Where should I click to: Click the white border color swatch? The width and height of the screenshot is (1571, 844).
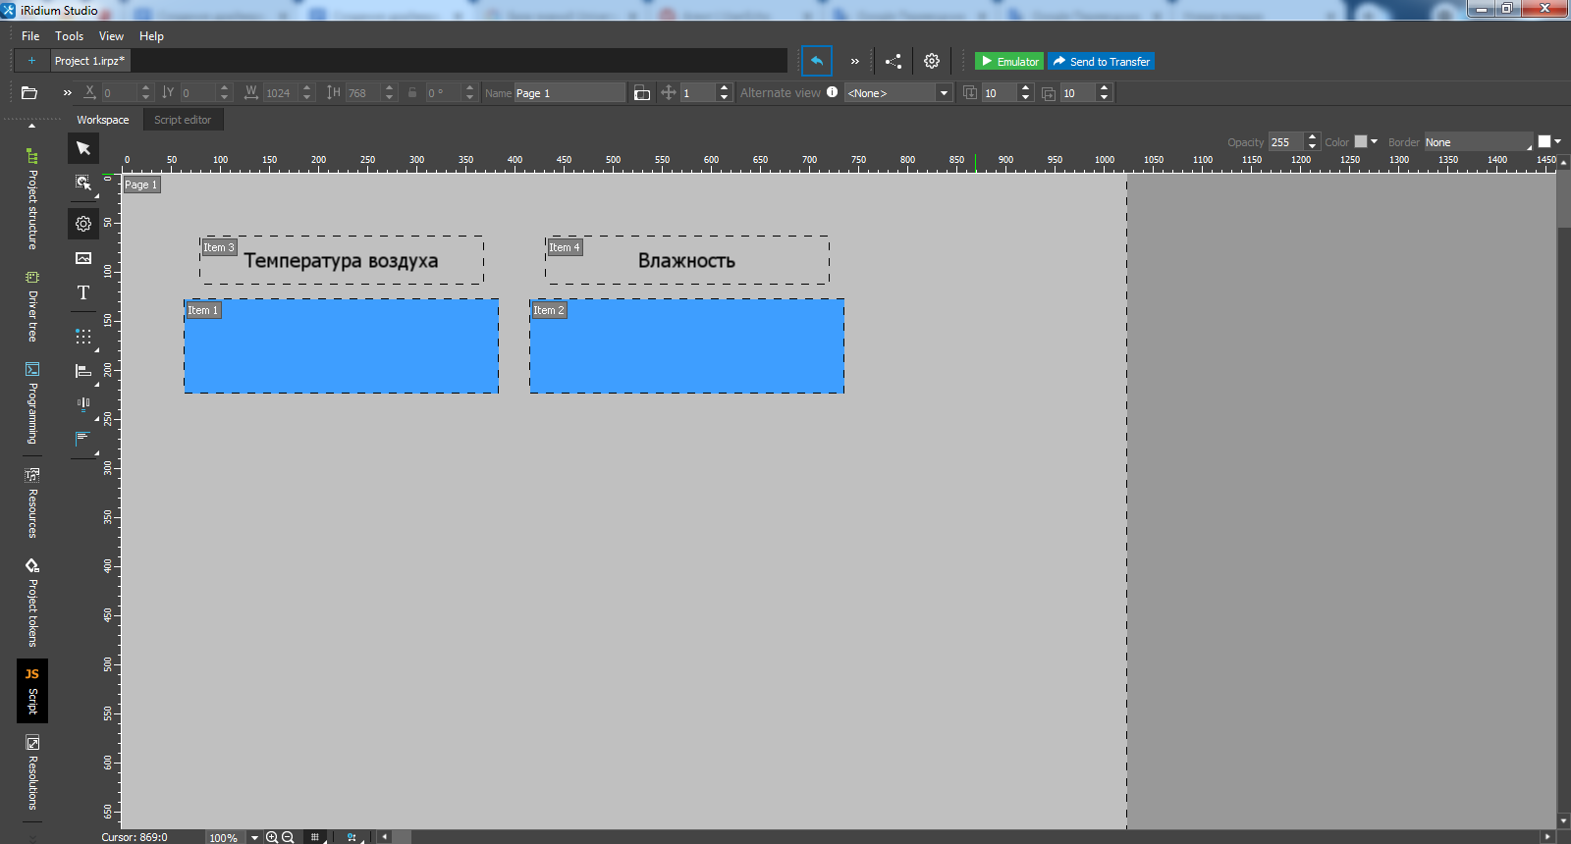coord(1544,141)
